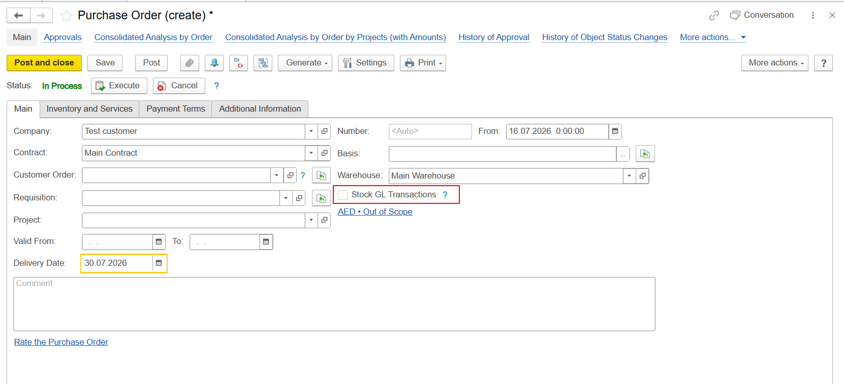Open the Warehouse record with its open icon

tap(642, 176)
